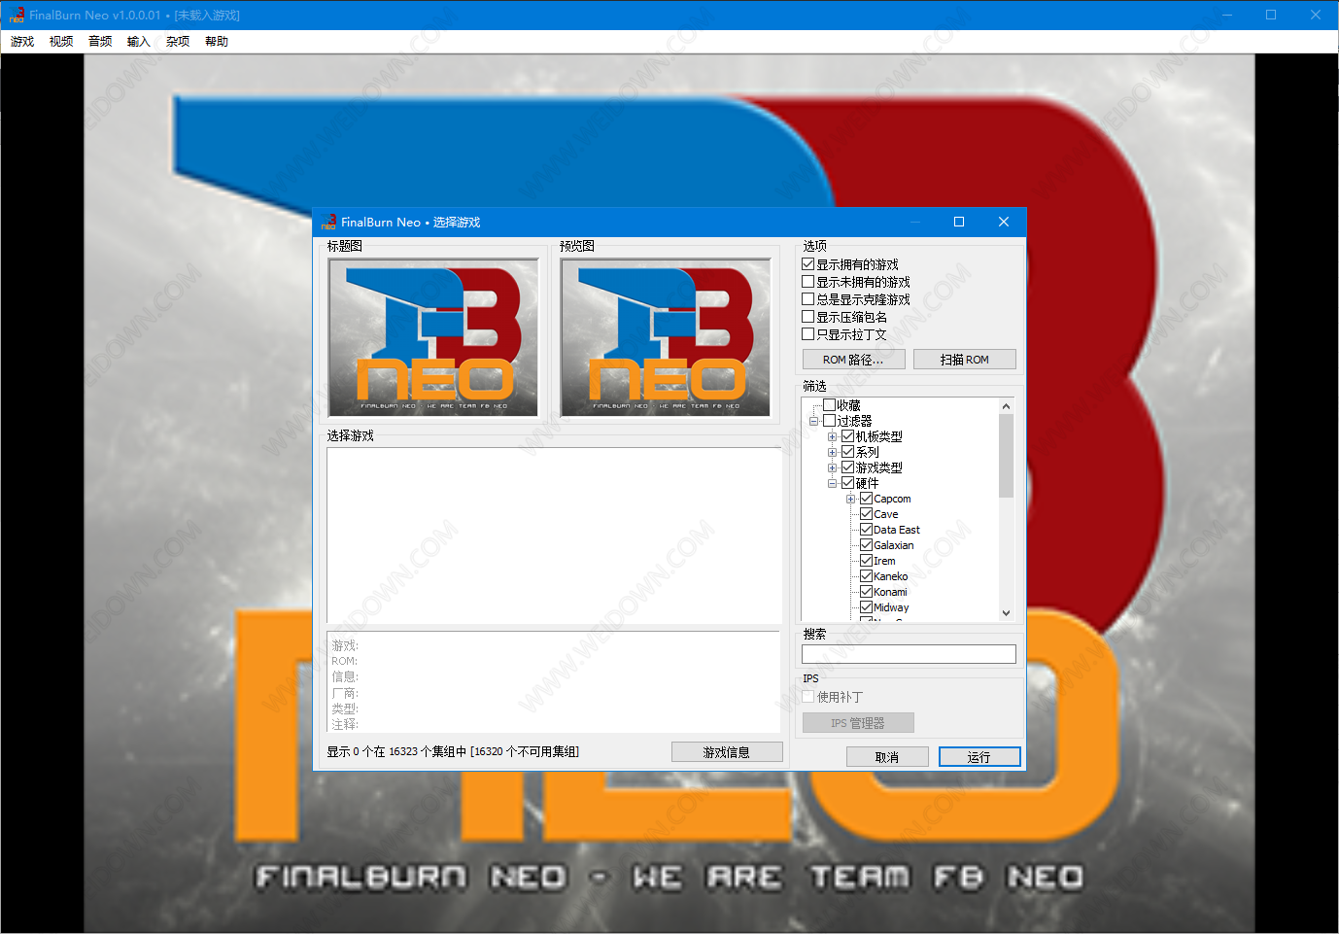Uncheck the 机板类型 filter
Viewport: 1339px width, 934px height.
[847, 436]
